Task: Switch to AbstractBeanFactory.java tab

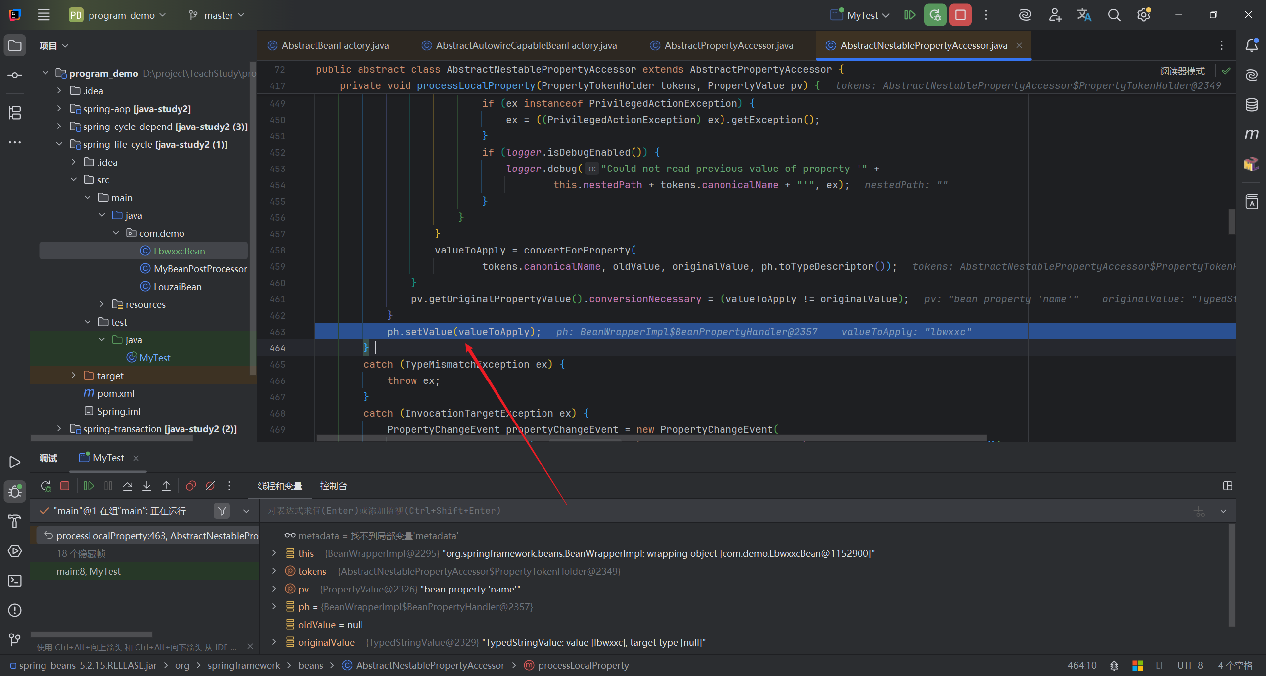Action: pos(335,45)
